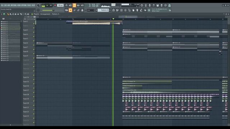This screenshot has height=129, width=230.
Task: Open the Playlist view from main toolbar
Action: 114,10
